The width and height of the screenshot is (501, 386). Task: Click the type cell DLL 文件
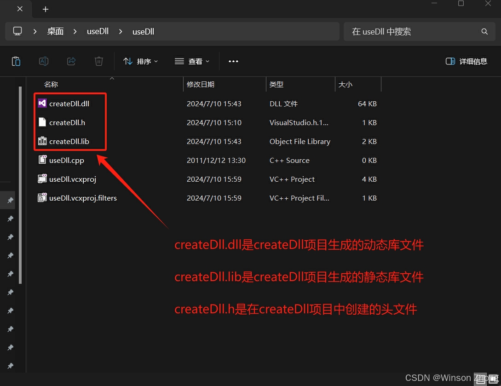tap(283, 104)
